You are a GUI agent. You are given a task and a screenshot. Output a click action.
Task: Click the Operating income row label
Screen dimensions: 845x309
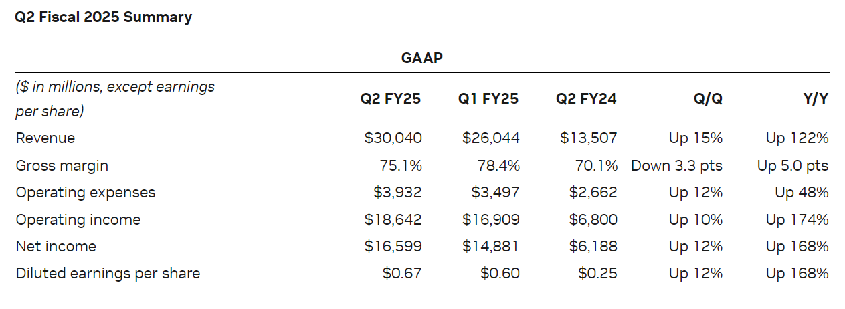[x=78, y=219]
